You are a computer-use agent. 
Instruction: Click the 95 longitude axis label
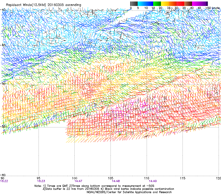pyautogui.click(x=39, y=178)
